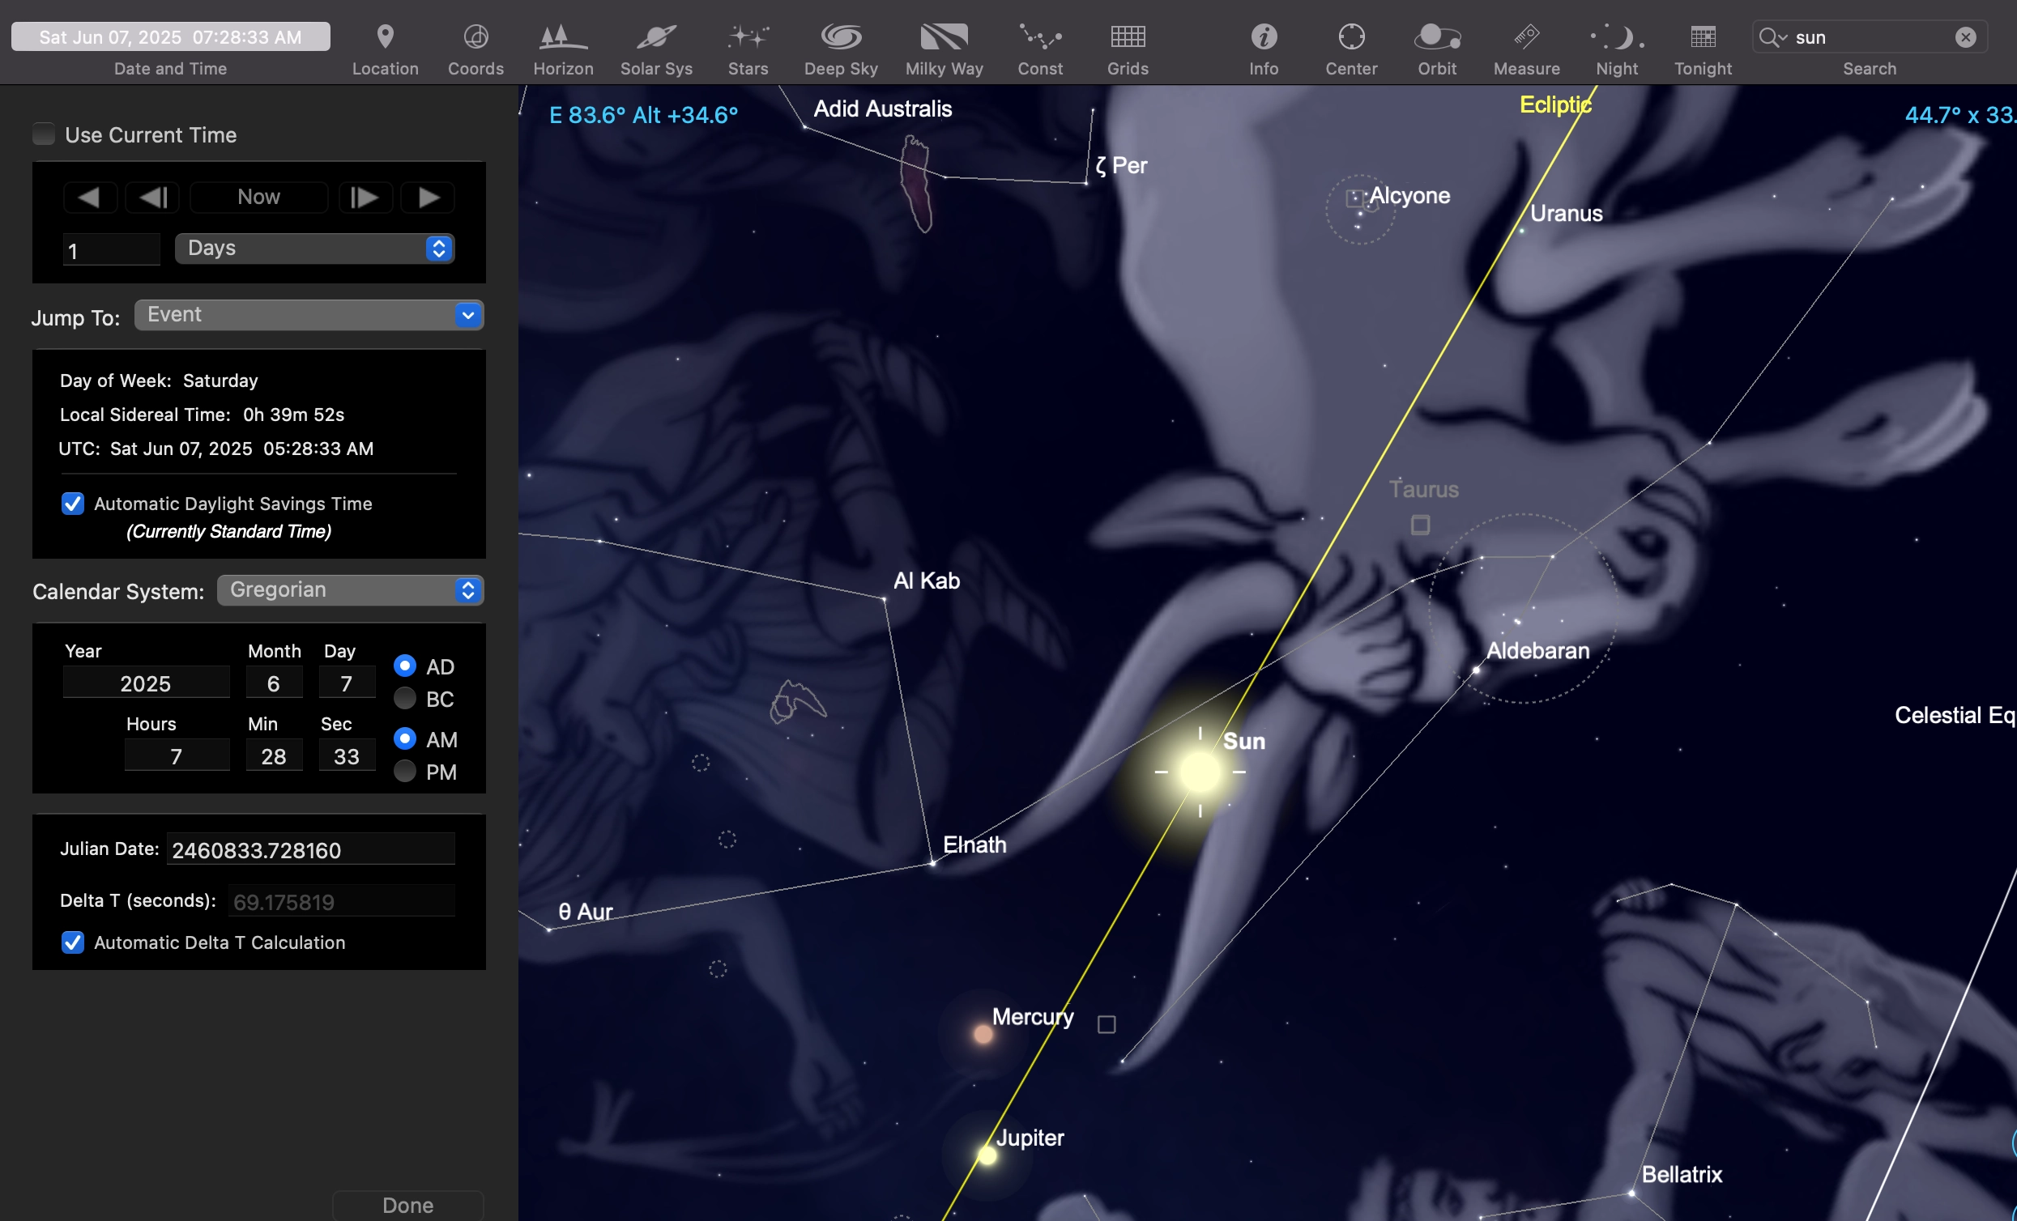Click the yellow Ecliptic label
Screen dimensions: 2017x1221
pyautogui.click(x=1555, y=104)
